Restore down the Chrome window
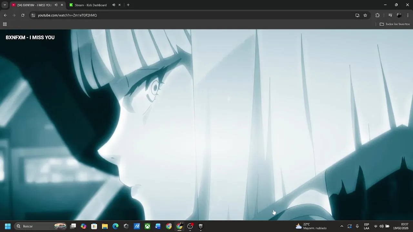 point(396,5)
